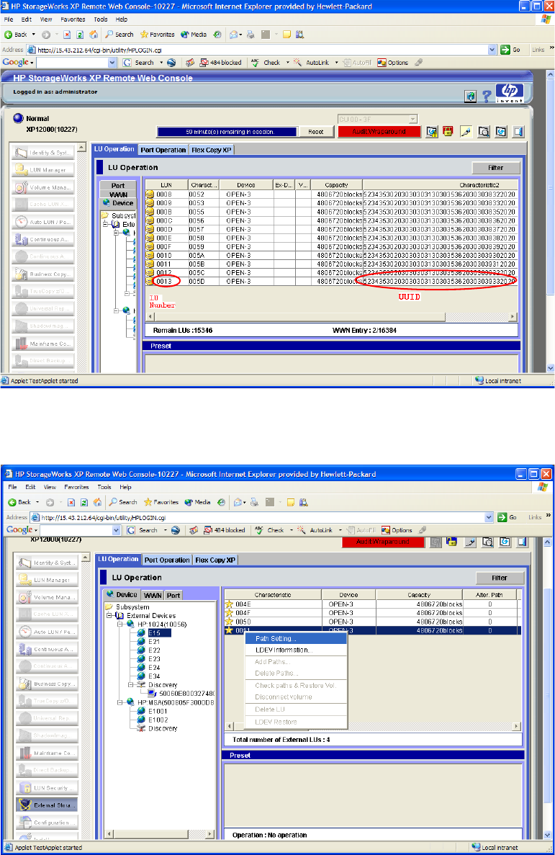This screenshot has height=855, width=555.
Task: Open Google toolbar search dropdown, lower window
Action: [x=116, y=530]
